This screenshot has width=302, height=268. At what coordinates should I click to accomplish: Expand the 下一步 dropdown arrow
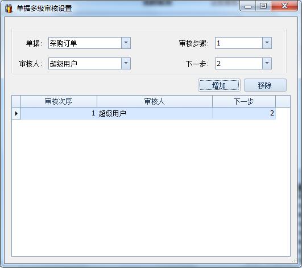(x=267, y=63)
